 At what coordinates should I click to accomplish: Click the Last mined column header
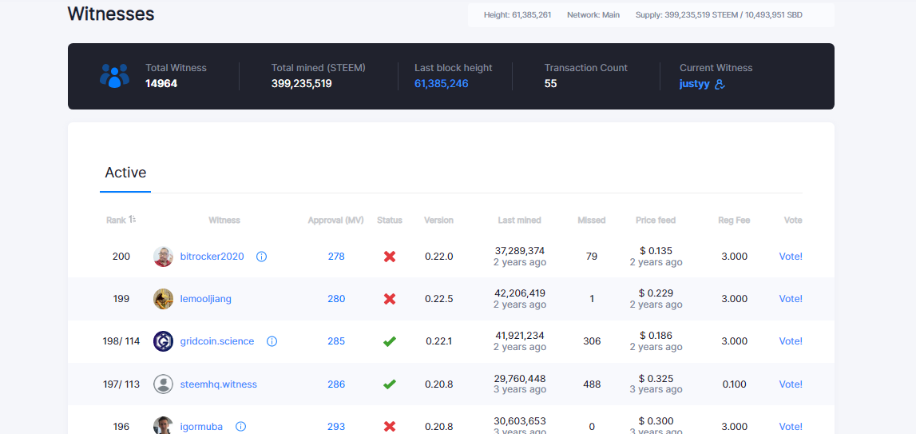[519, 221]
